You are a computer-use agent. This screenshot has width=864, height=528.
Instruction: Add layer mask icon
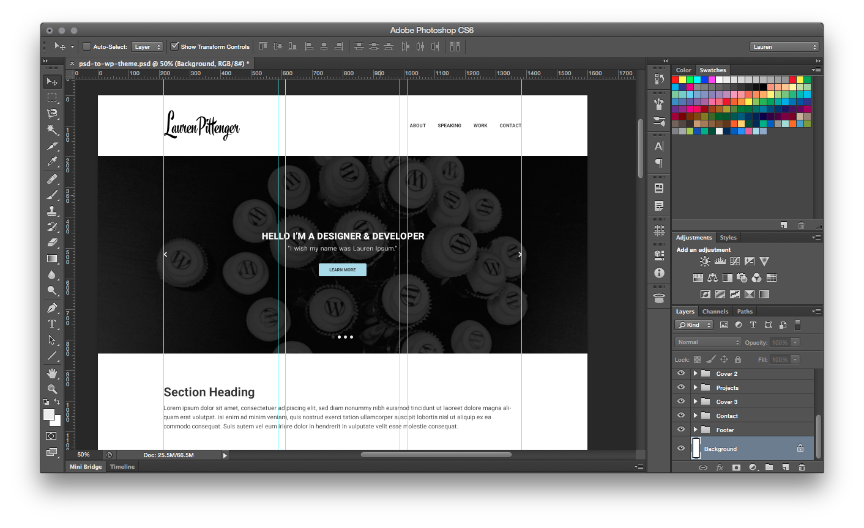736,468
